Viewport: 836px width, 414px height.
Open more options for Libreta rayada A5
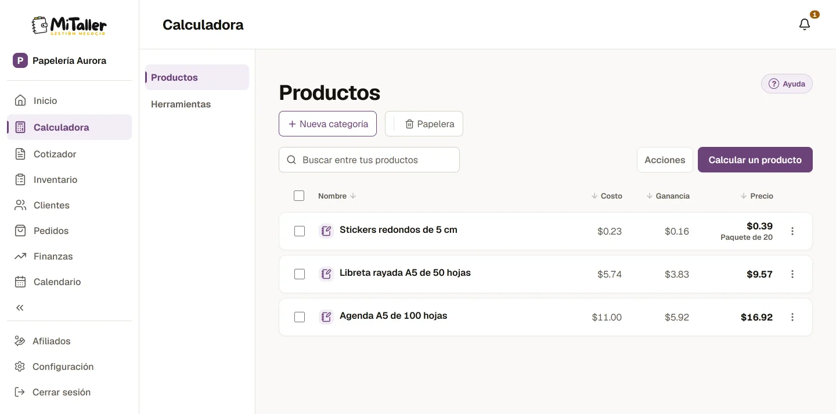pos(792,274)
